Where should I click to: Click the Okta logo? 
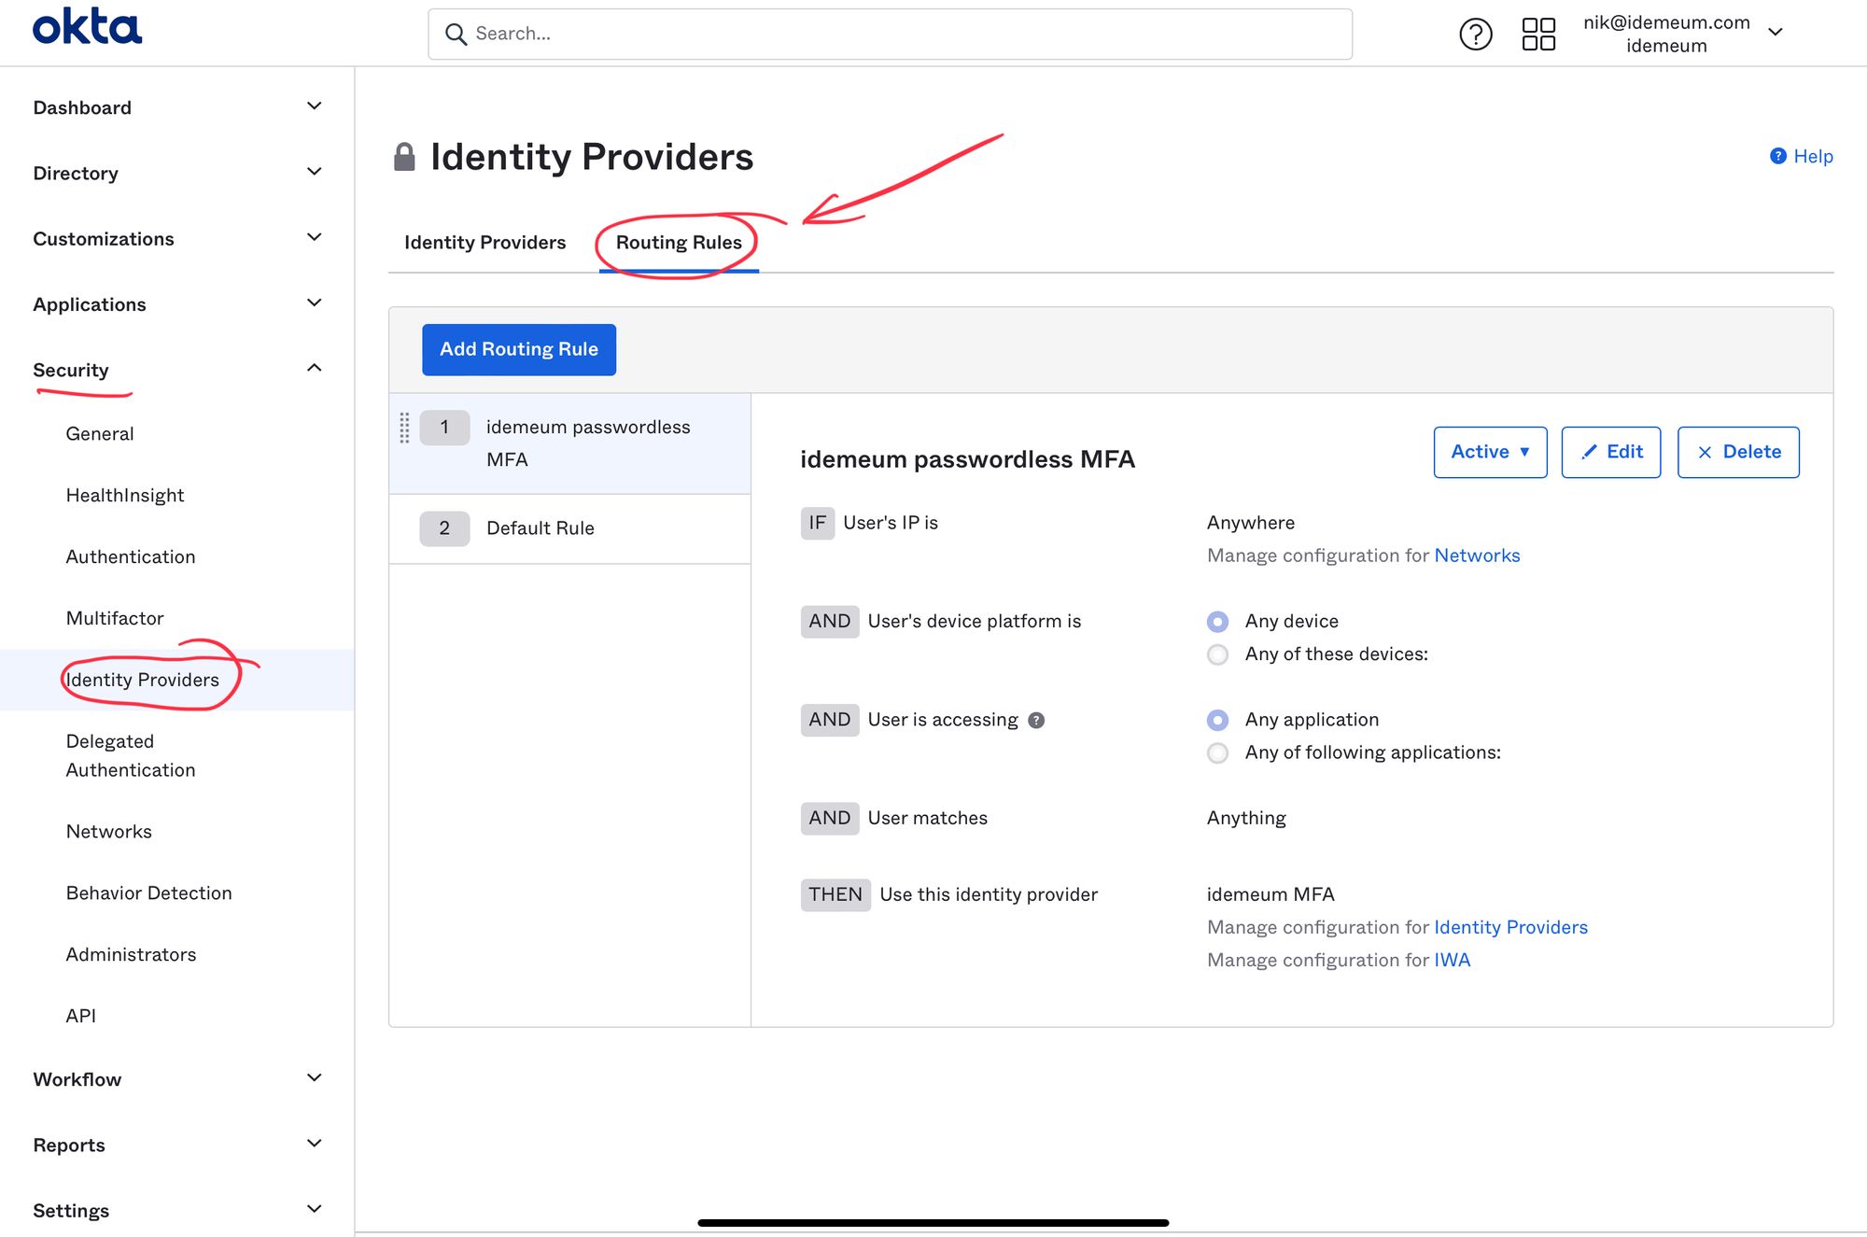[87, 26]
